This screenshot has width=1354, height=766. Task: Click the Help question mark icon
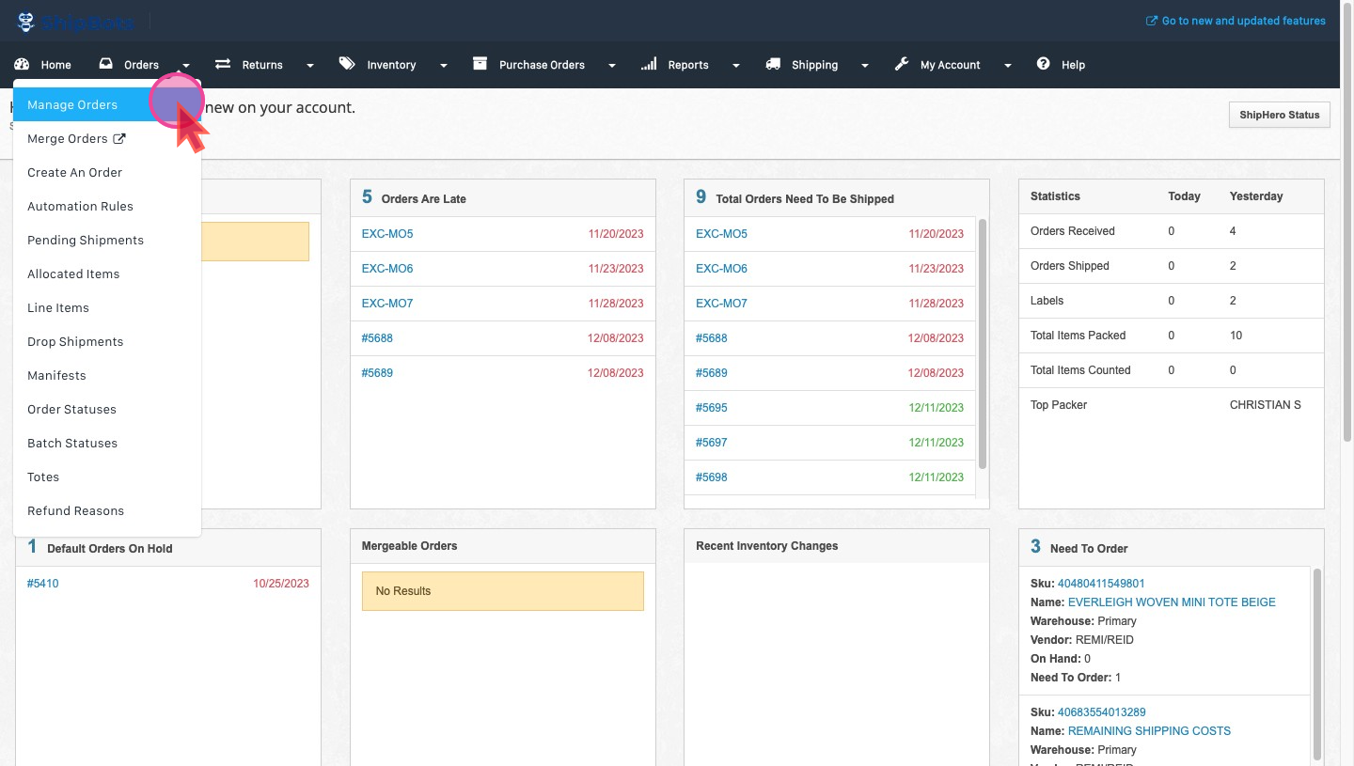point(1043,64)
